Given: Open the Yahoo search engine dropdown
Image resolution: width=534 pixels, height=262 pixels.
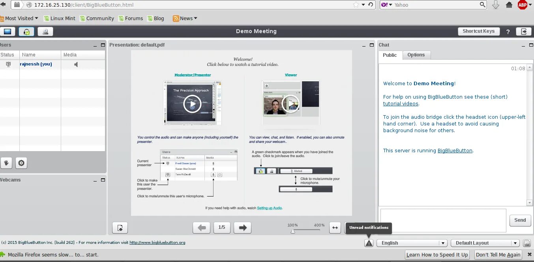Looking at the screenshot, I should point(387,5).
